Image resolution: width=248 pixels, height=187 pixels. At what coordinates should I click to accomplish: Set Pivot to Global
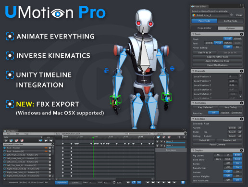tap(237, 38)
